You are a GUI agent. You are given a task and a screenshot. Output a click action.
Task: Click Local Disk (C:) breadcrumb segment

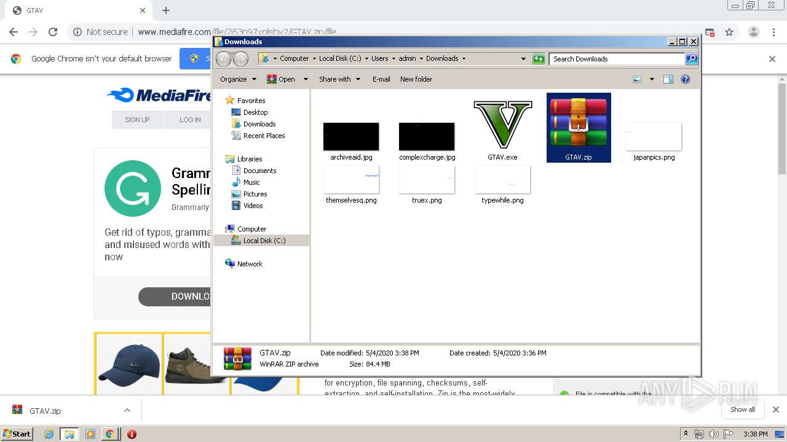pyautogui.click(x=340, y=59)
